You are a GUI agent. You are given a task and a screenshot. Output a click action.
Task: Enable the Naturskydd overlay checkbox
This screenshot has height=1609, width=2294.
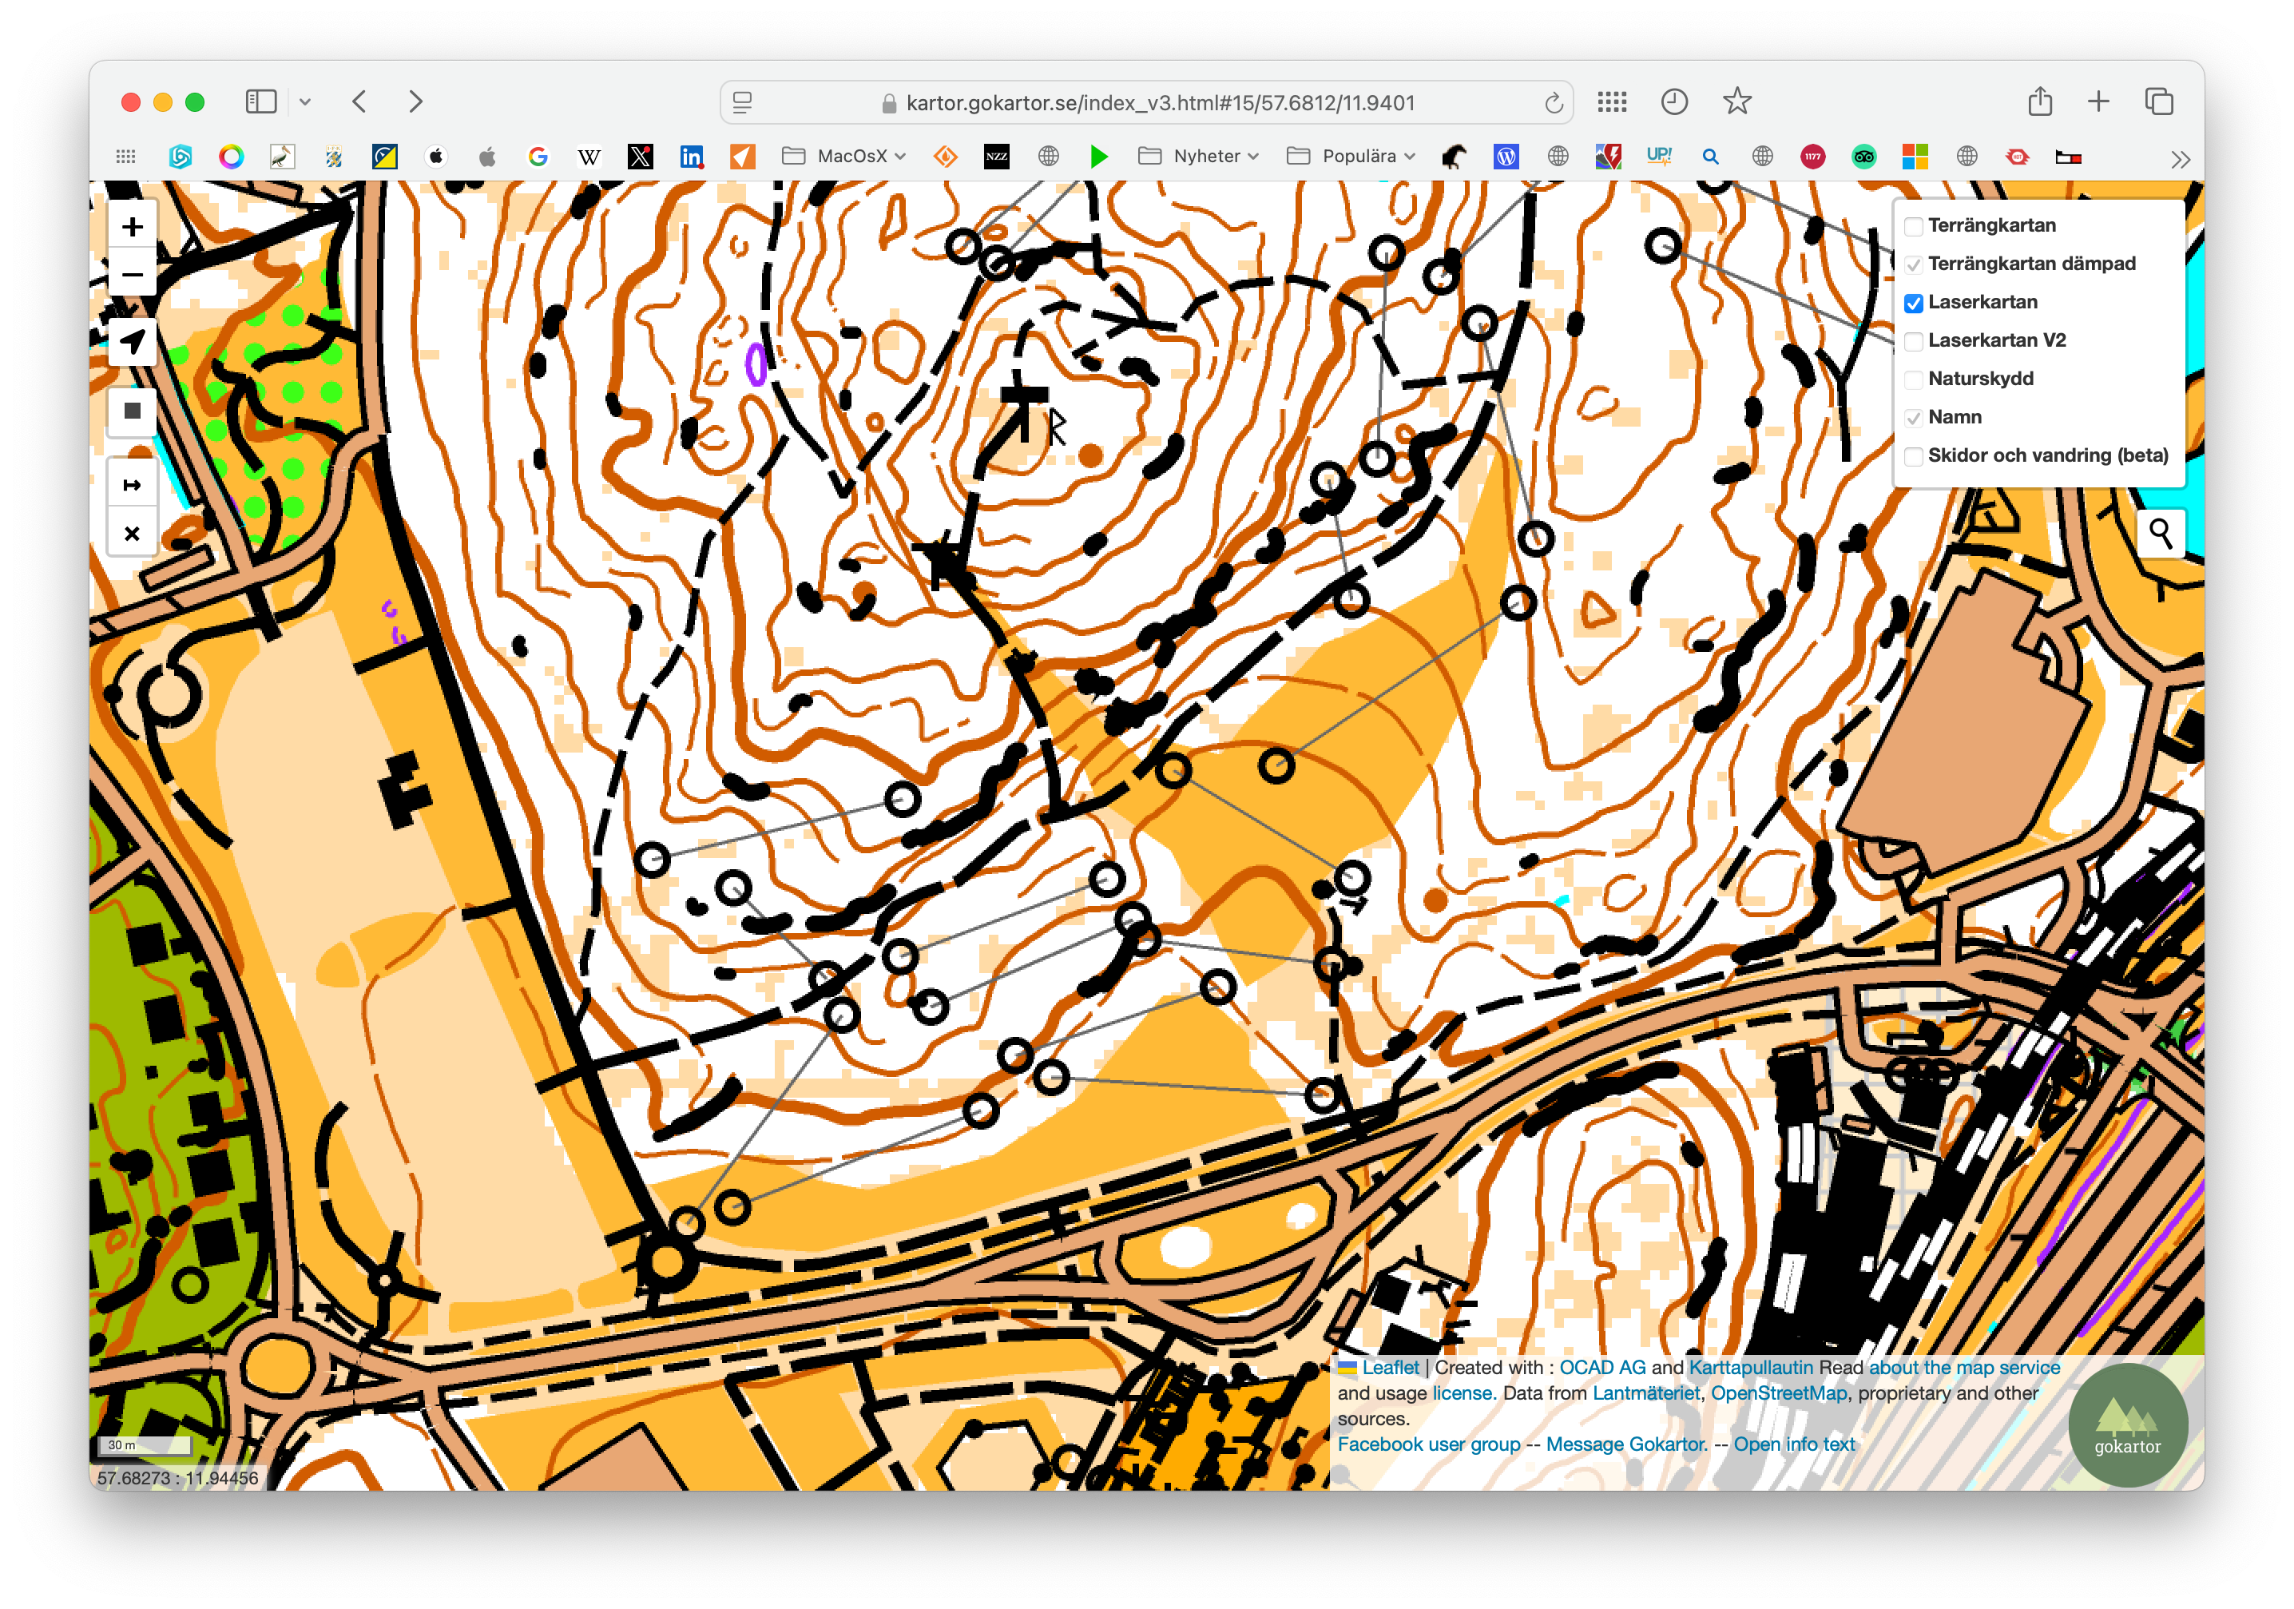[x=1913, y=379]
